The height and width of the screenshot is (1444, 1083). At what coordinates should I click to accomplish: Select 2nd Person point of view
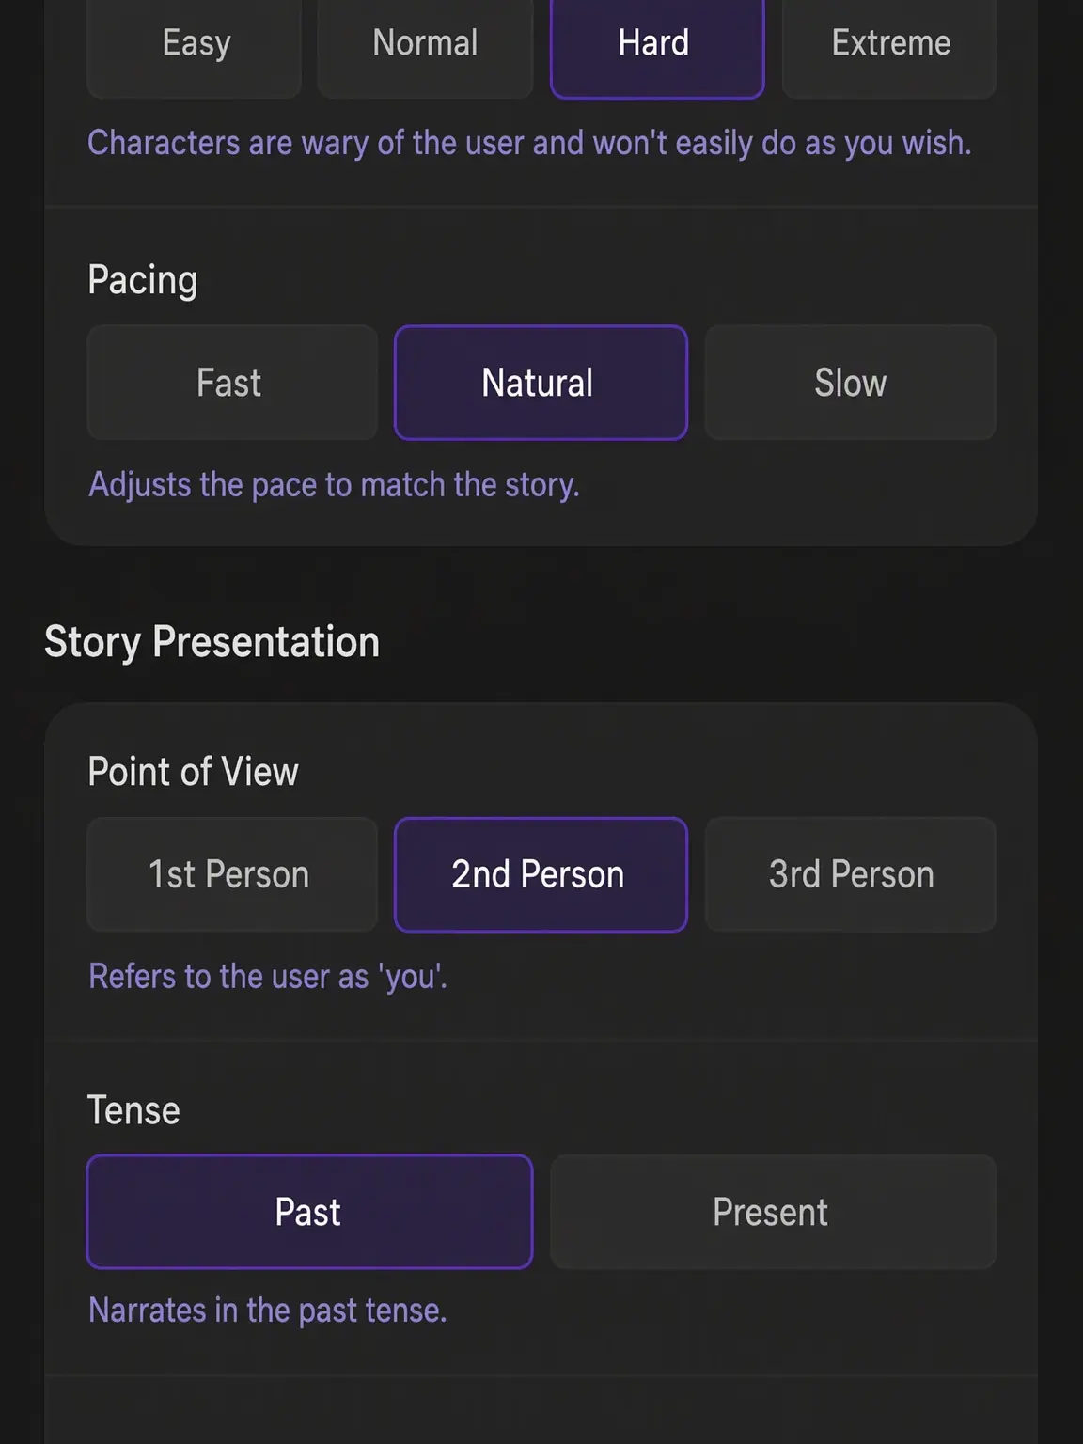pyautogui.click(x=541, y=874)
